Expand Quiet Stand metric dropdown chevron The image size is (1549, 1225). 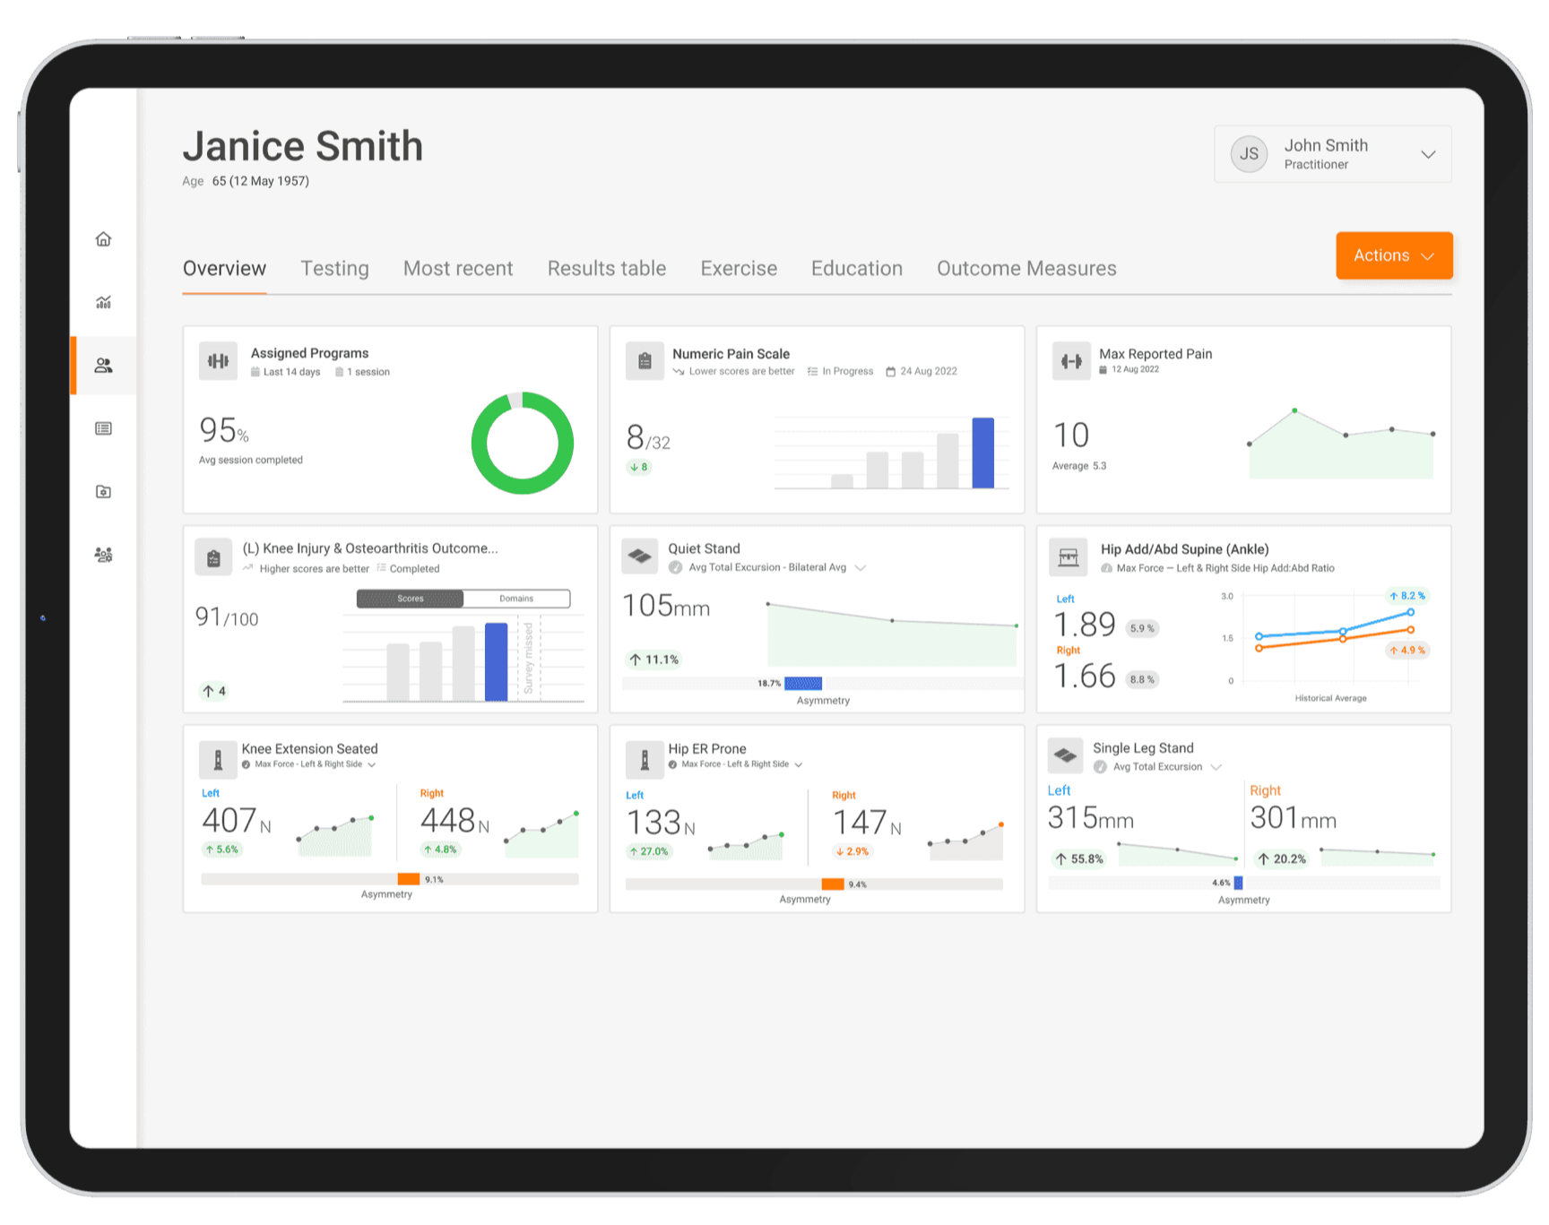861,568
